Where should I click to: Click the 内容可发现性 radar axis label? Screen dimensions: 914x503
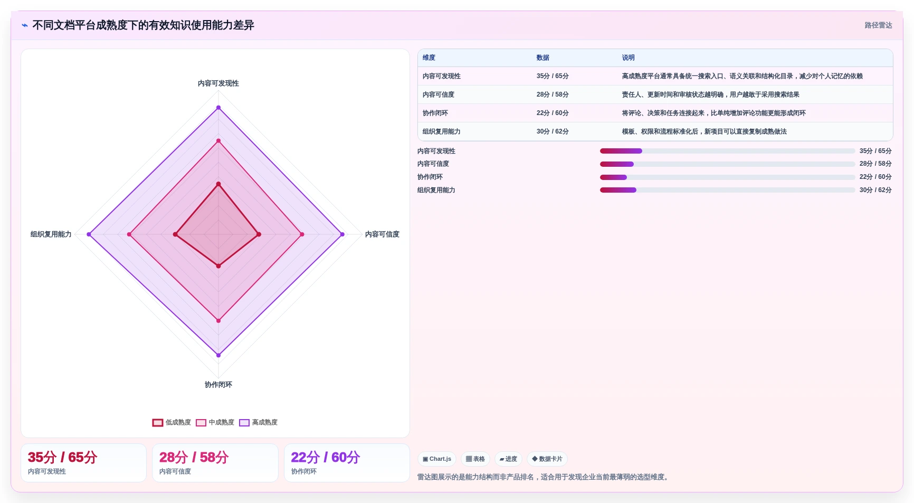coord(218,83)
